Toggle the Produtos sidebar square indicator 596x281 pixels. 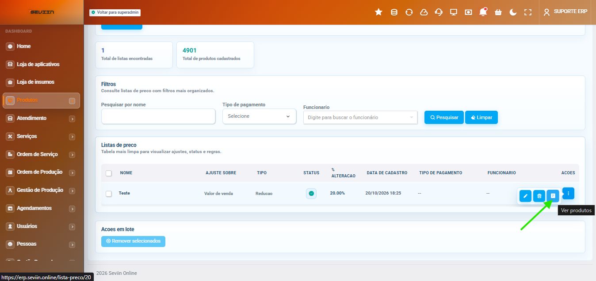pyautogui.click(x=72, y=101)
